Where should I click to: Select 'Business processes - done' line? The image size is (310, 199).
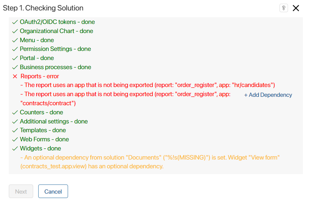click(x=56, y=67)
